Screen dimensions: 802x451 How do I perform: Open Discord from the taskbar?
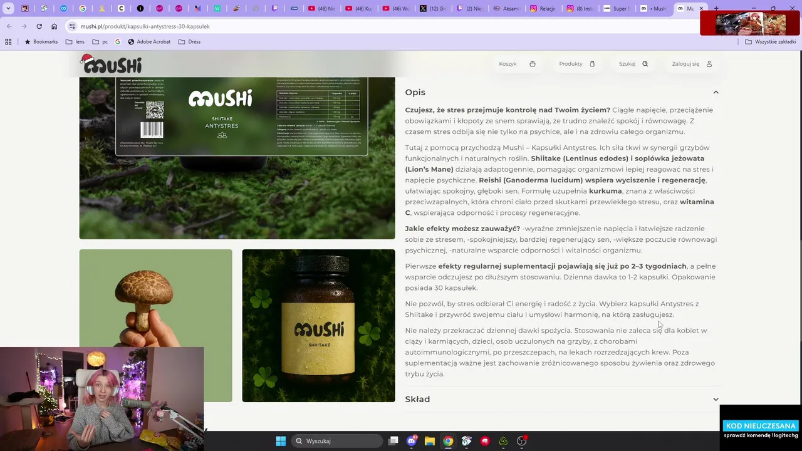click(x=412, y=441)
